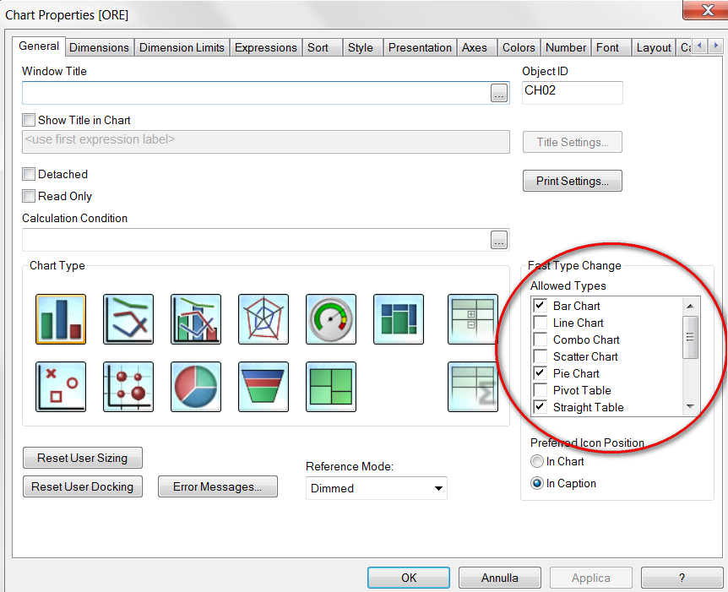Open the Window Title expression editor button
The image size is (728, 592).
point(499,93)
